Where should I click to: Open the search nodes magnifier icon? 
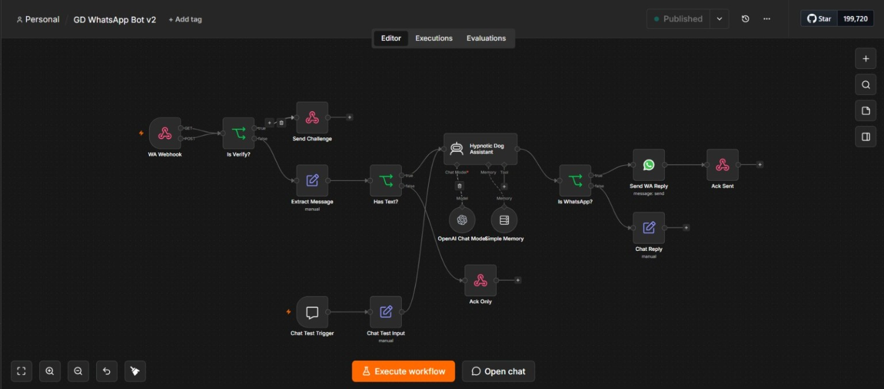[866, 85]
